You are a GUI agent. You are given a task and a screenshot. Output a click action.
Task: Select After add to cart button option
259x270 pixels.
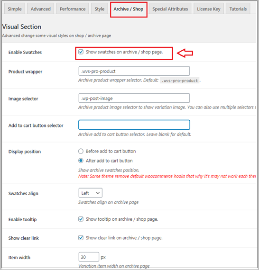tap(81, 161)
